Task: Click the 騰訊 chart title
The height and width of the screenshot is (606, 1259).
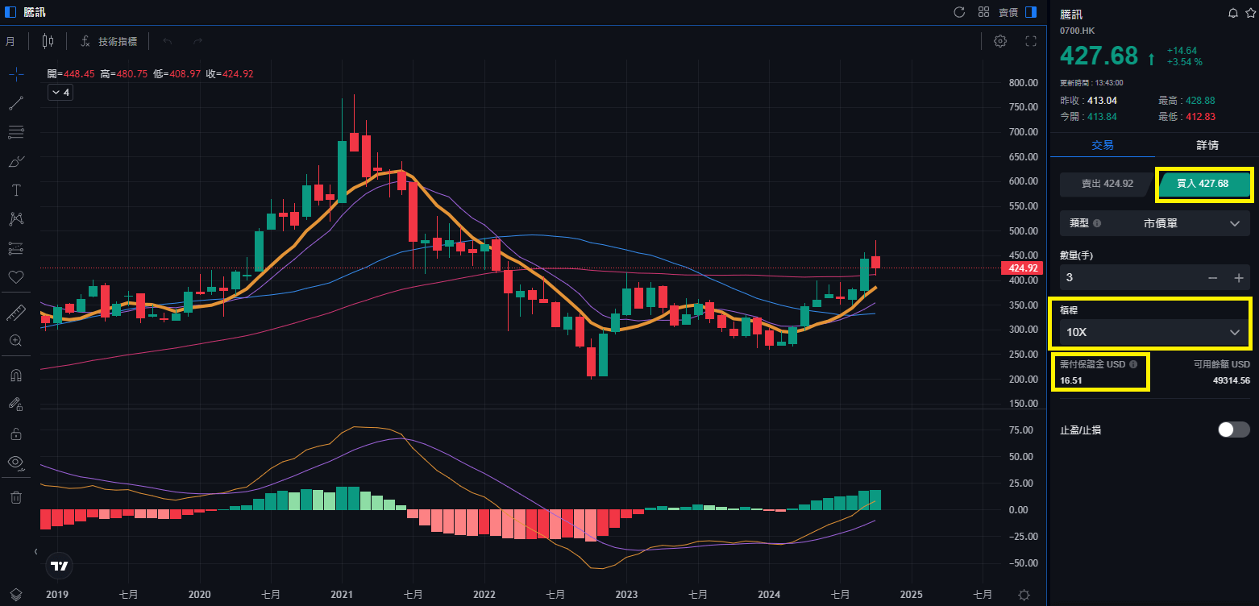Action: (x=35, y=12)
